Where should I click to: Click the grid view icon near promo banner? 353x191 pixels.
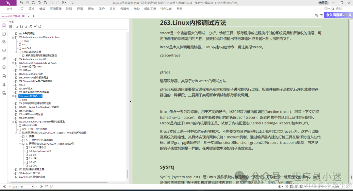316,16
